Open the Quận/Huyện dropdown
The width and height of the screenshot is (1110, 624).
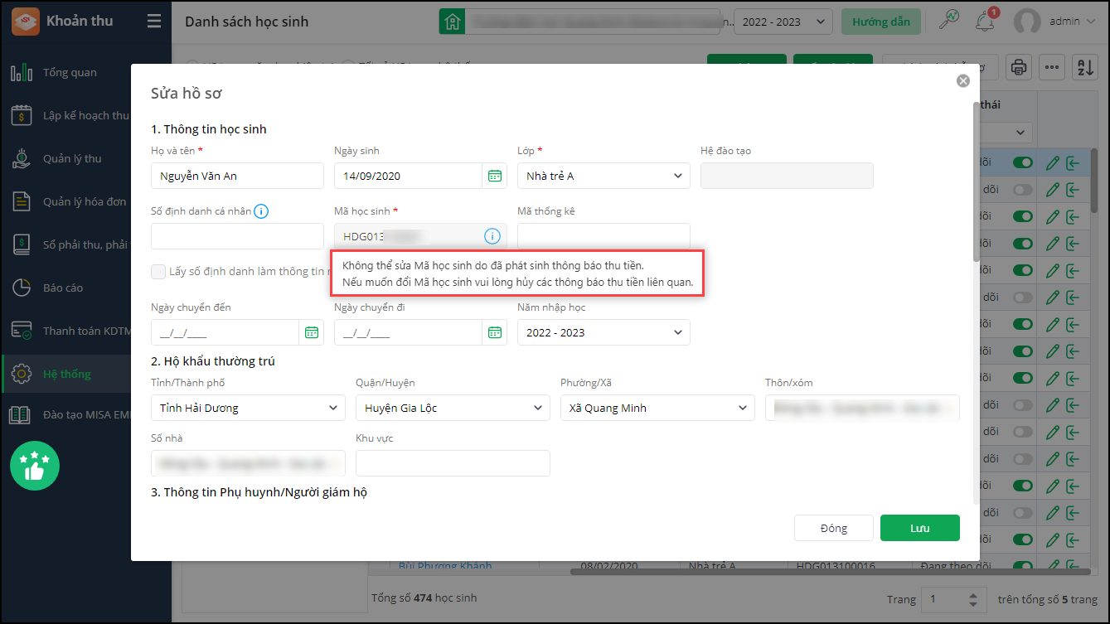pos(453,408)
